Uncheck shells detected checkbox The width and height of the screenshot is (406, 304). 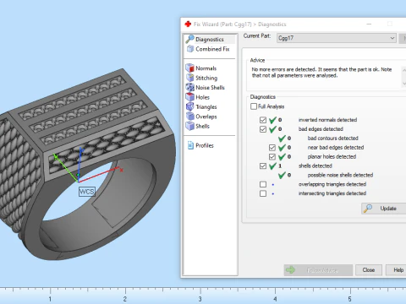[x=263, y=166]
